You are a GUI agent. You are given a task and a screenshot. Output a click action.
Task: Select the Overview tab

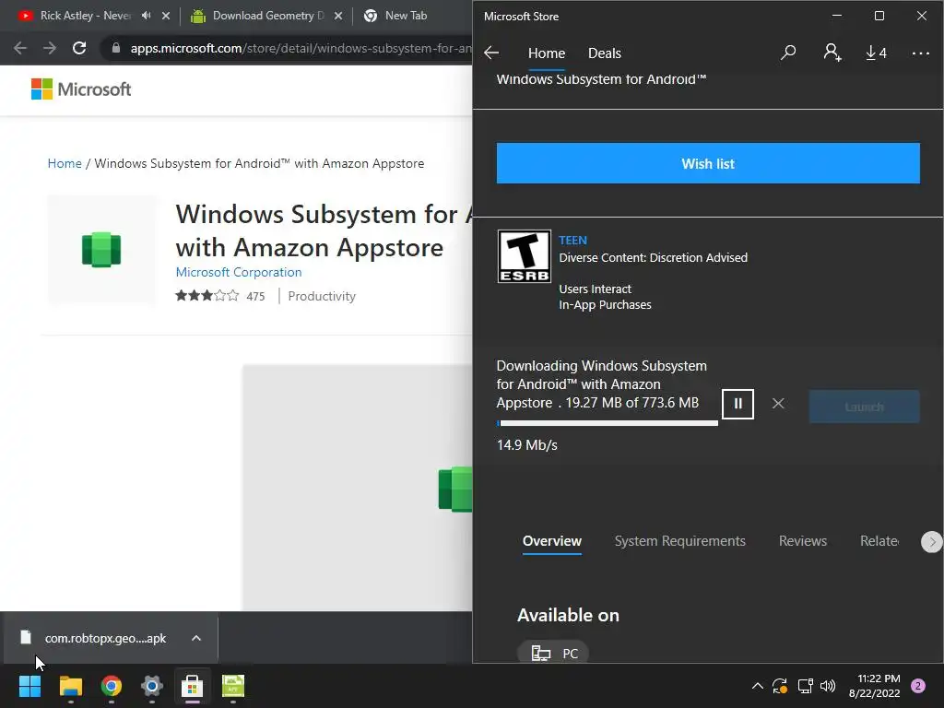tap(551, 540)
